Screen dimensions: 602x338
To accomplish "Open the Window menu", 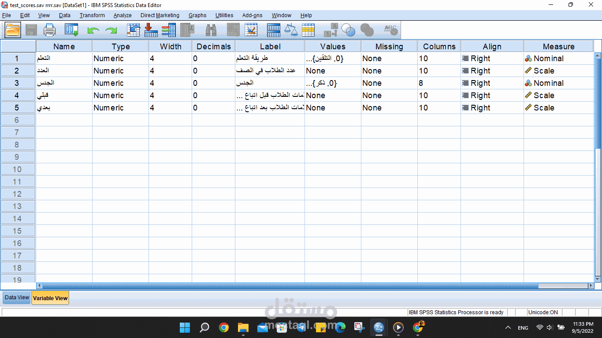I will click(x=281, y=15).
